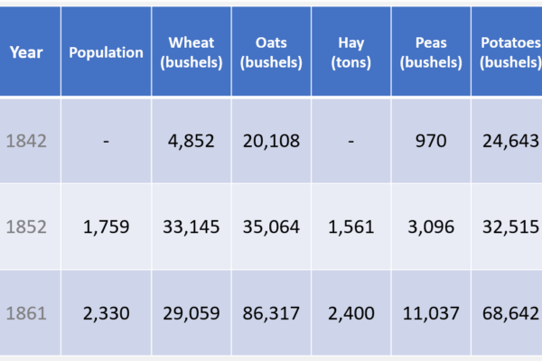Viewport: 542px width, 361px height.
Task: Click the Potatoes (bushels) column header
Action: tap(509, 52)
